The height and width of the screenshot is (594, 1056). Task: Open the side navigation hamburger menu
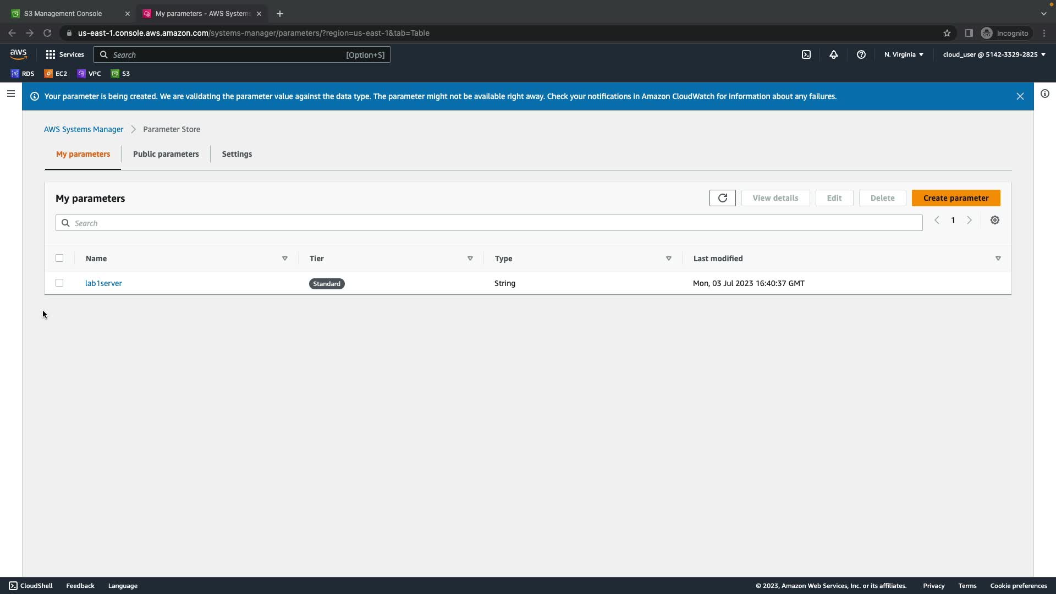pyautogui.click(x=10, y=94)
